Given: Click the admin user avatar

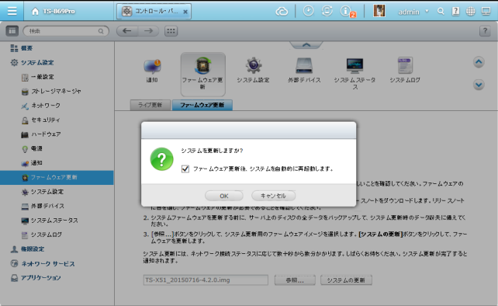Looking at the screenshot, I should tap(379, 11).
